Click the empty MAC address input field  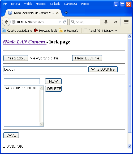tap(22, 81)
